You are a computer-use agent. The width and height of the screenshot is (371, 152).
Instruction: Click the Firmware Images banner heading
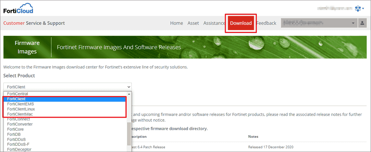[x=27, y=47]
